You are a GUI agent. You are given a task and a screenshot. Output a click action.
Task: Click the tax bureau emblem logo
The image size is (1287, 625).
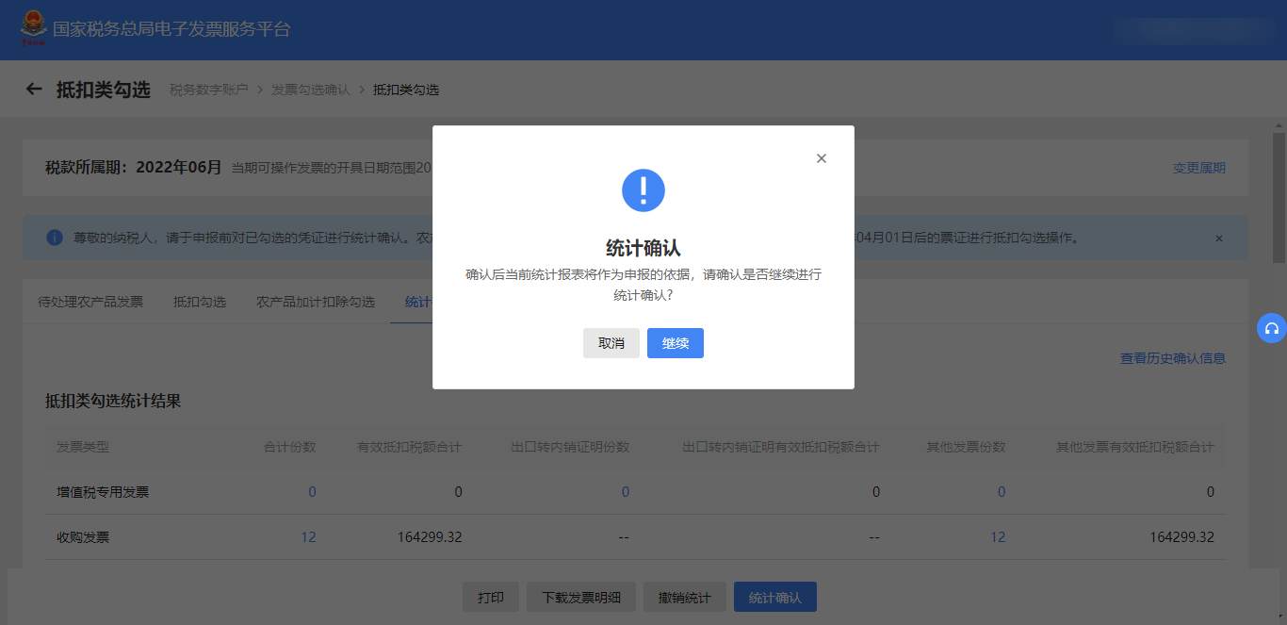pos(33,29)
